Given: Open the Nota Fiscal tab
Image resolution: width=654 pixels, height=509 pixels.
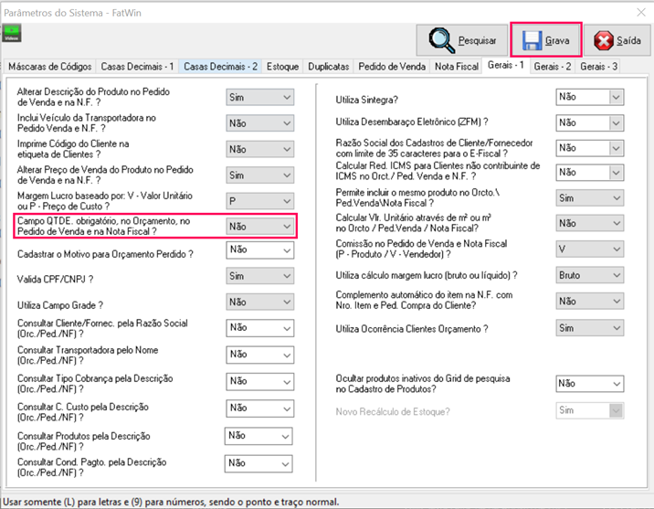Looking at the screenshot, I should (456, 67).
